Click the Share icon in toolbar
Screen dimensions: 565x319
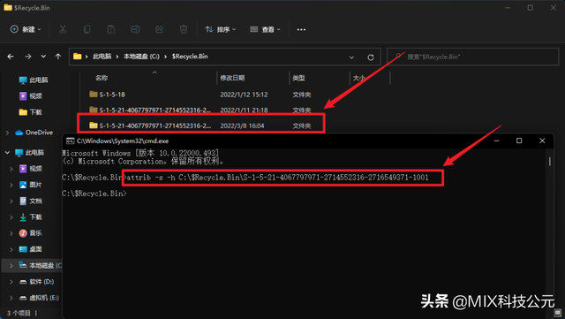[159, 29]
